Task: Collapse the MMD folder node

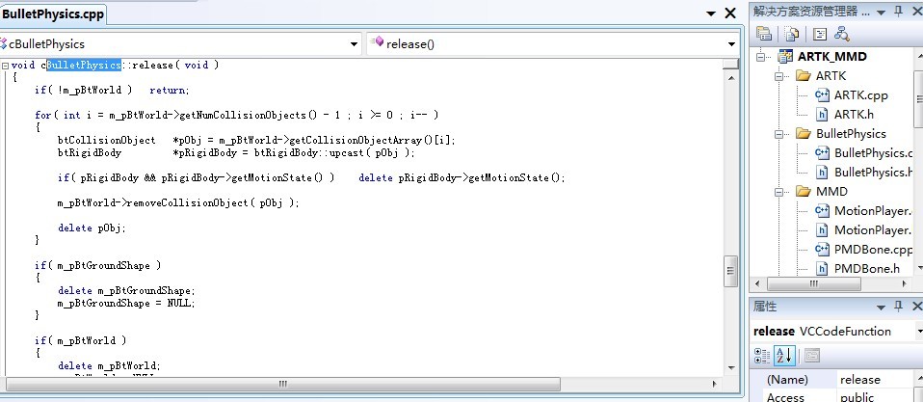Action: coord(780,192)
